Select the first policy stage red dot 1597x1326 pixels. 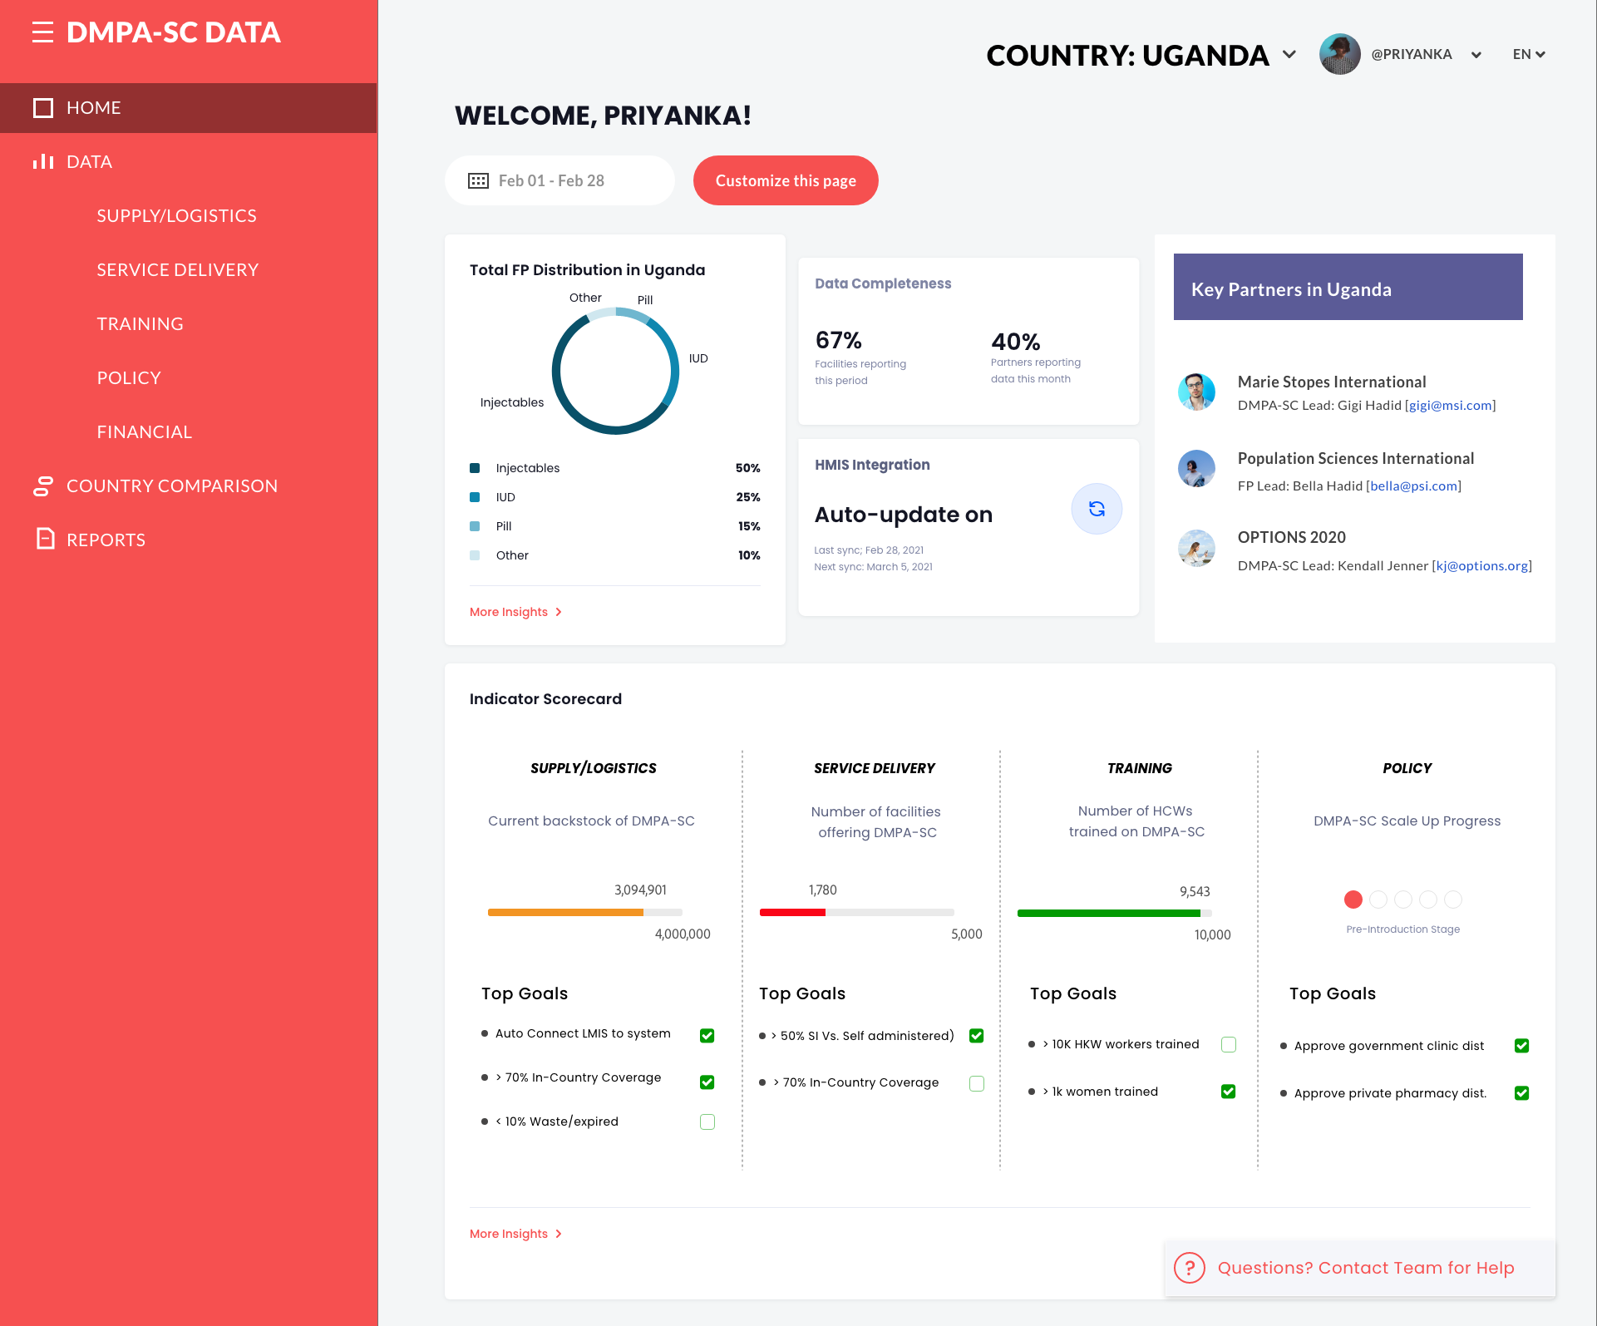(x=1353, y=900)
